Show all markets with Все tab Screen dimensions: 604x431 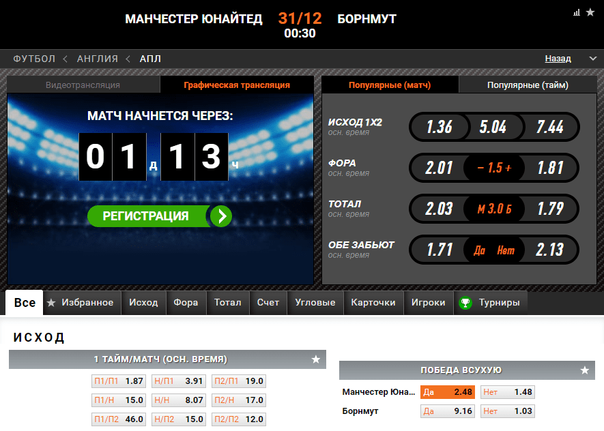(x=25, y=303)
